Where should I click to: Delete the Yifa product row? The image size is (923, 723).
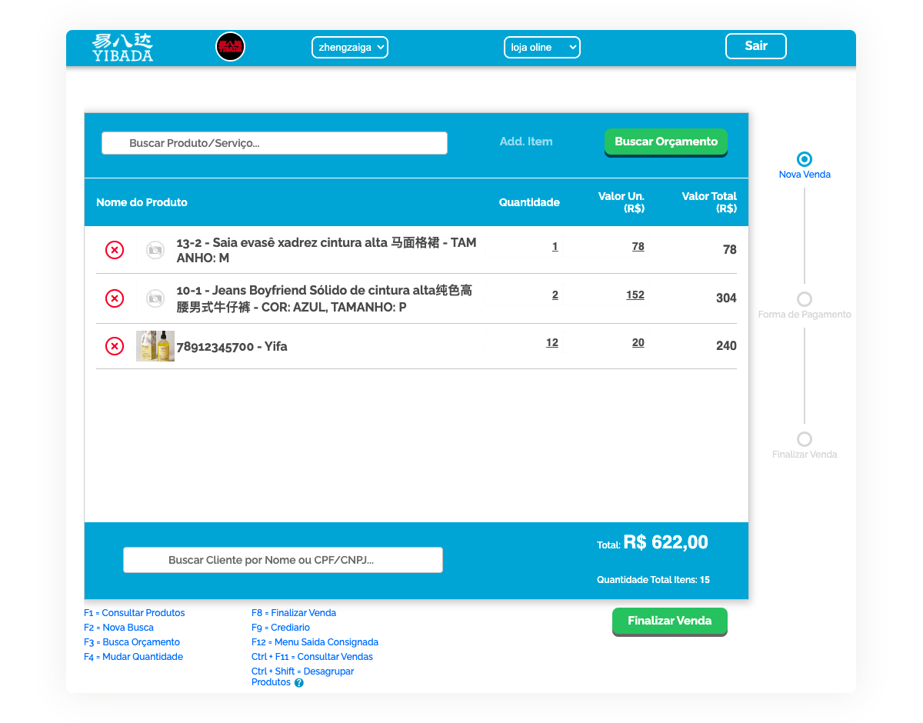(114, 346)
